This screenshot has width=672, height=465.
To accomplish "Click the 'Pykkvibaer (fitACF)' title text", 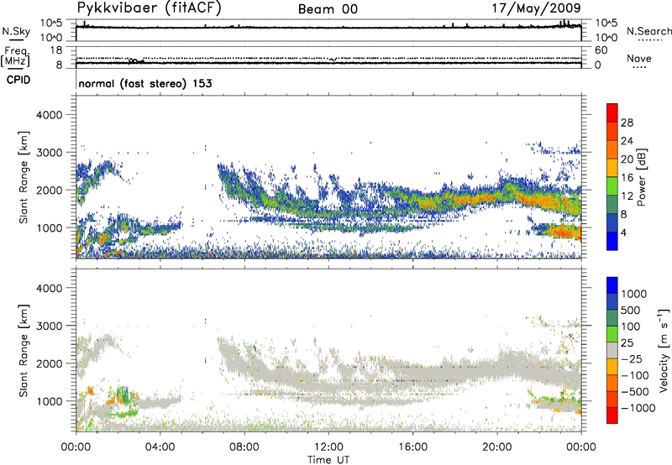I will 150,8.
